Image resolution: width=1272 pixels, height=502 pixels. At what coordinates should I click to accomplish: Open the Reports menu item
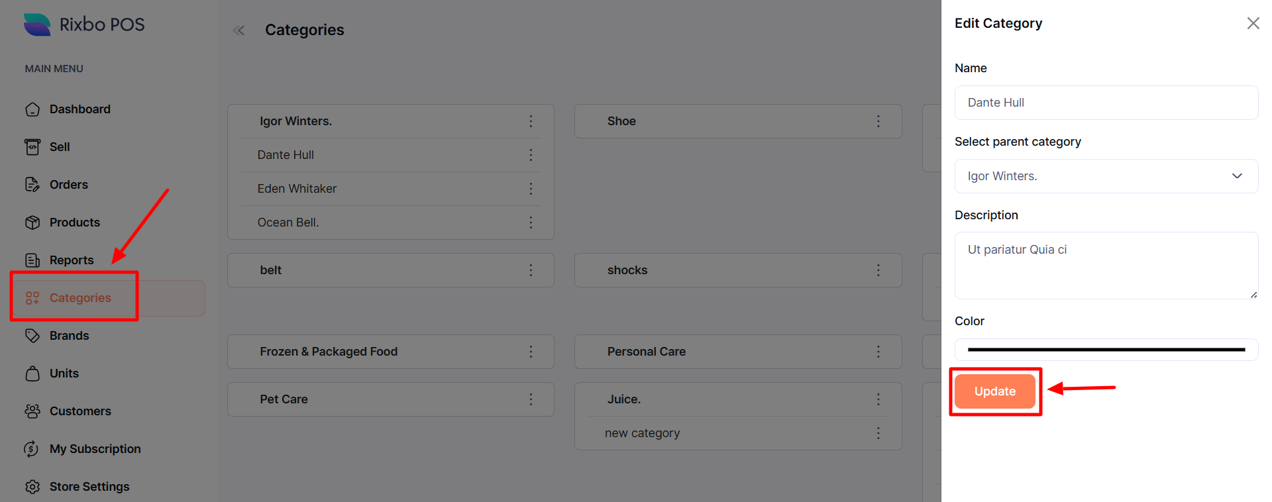(x=72, y=260)
